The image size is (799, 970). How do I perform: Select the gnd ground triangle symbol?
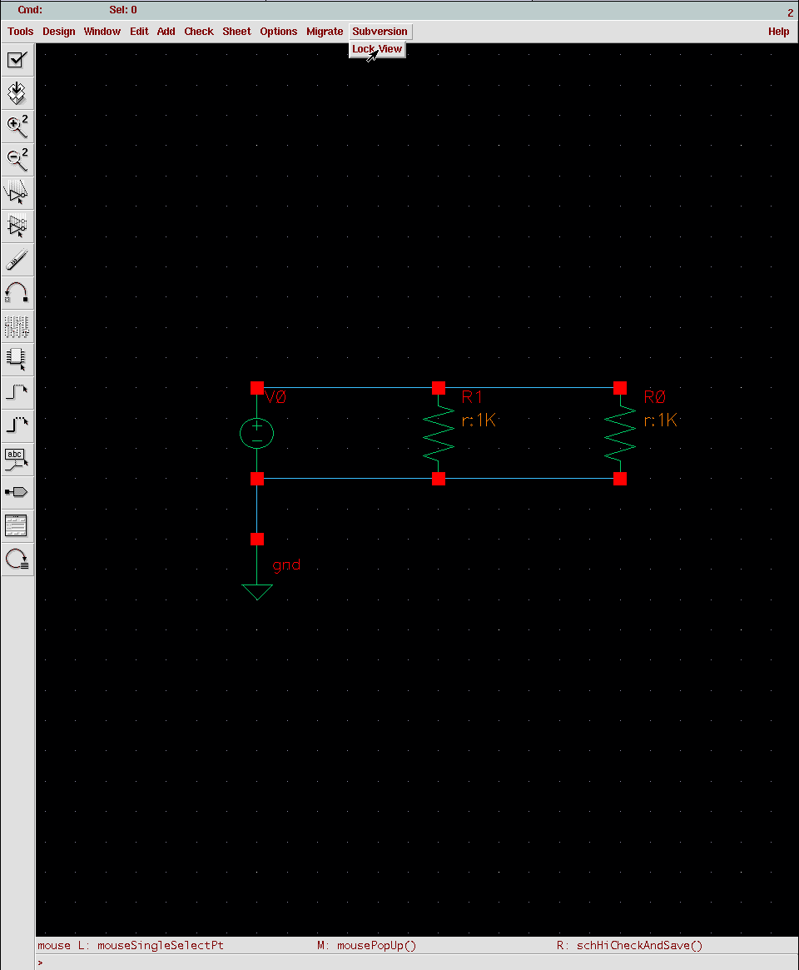pos(257,592)
